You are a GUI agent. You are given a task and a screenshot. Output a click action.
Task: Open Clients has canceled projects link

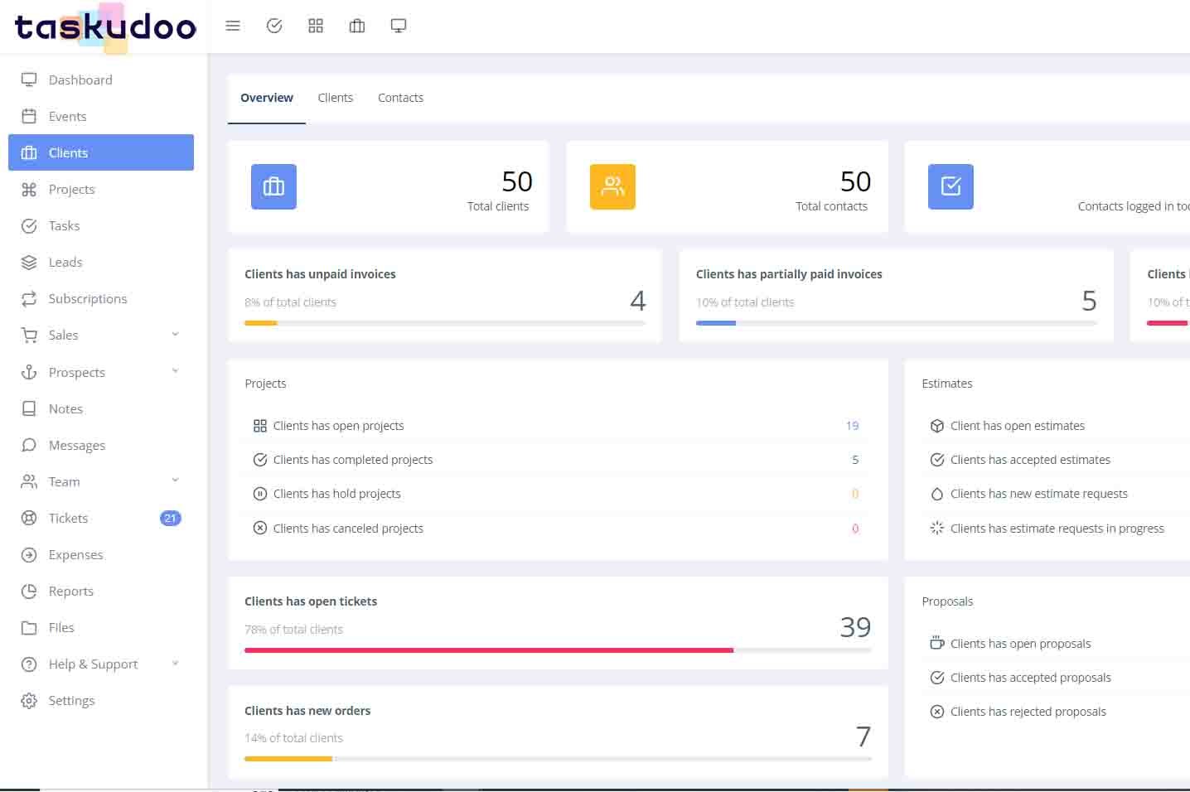point(348,529)
